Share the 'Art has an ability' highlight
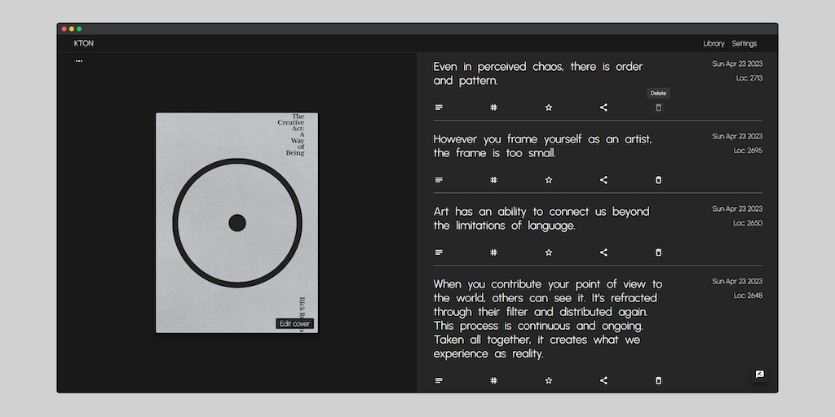Image resolution: width=835 pixels, height=417 pixels. [x=603, y=252]
